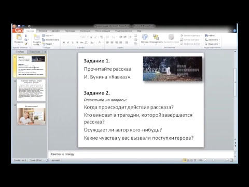Click Shape Effects (Эффекты фигур)

point(190,44)
